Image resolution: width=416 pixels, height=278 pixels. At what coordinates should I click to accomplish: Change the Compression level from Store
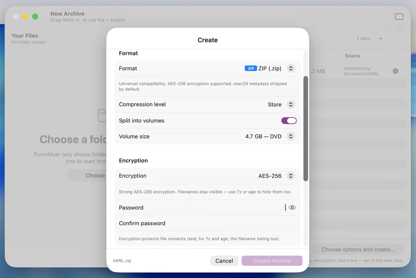291,105
